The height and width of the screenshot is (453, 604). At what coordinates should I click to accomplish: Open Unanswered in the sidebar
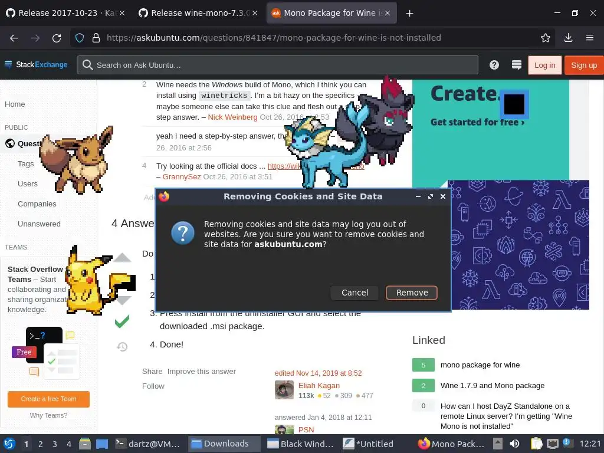[x=39, y=224]
